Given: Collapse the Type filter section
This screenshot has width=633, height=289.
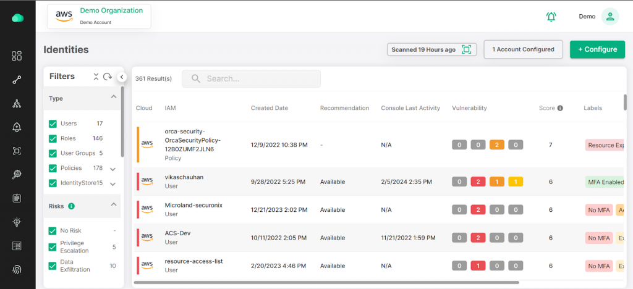Looking at the screenshot, I should [113, 98].
